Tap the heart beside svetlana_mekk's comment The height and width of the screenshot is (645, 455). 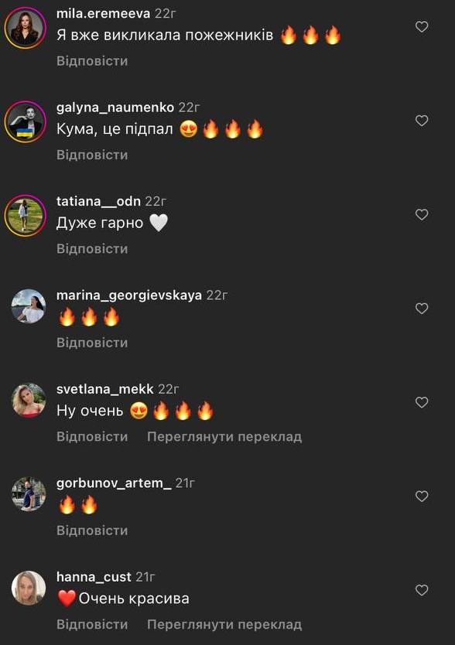tap(422, 402)
